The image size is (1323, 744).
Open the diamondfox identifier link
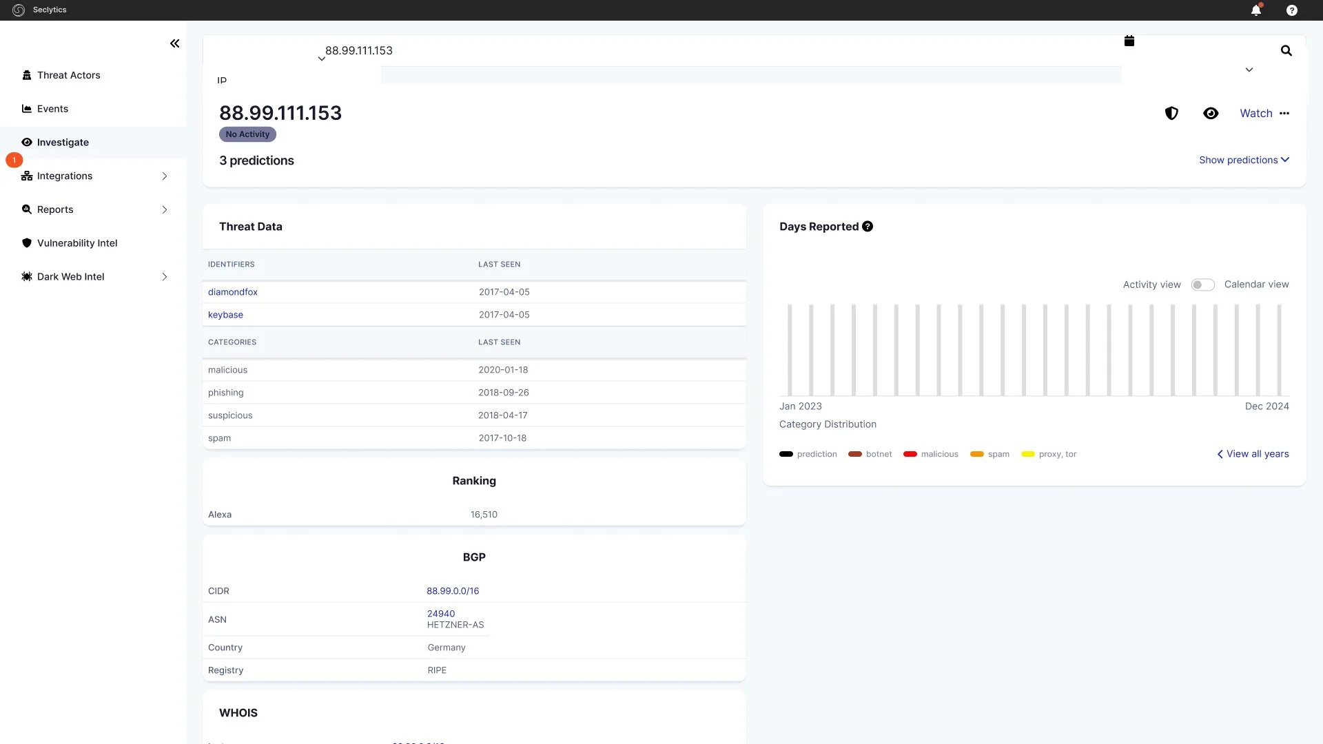pyautogui.click(x=232, y=292)
